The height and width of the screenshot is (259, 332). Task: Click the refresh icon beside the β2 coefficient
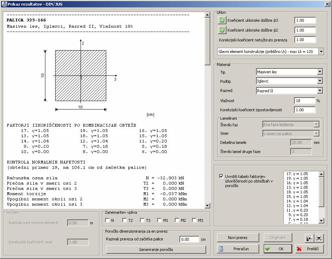[x=222, y=30]
